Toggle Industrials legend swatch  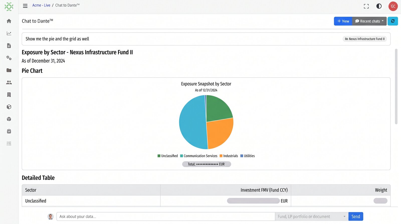click(221, 156)
